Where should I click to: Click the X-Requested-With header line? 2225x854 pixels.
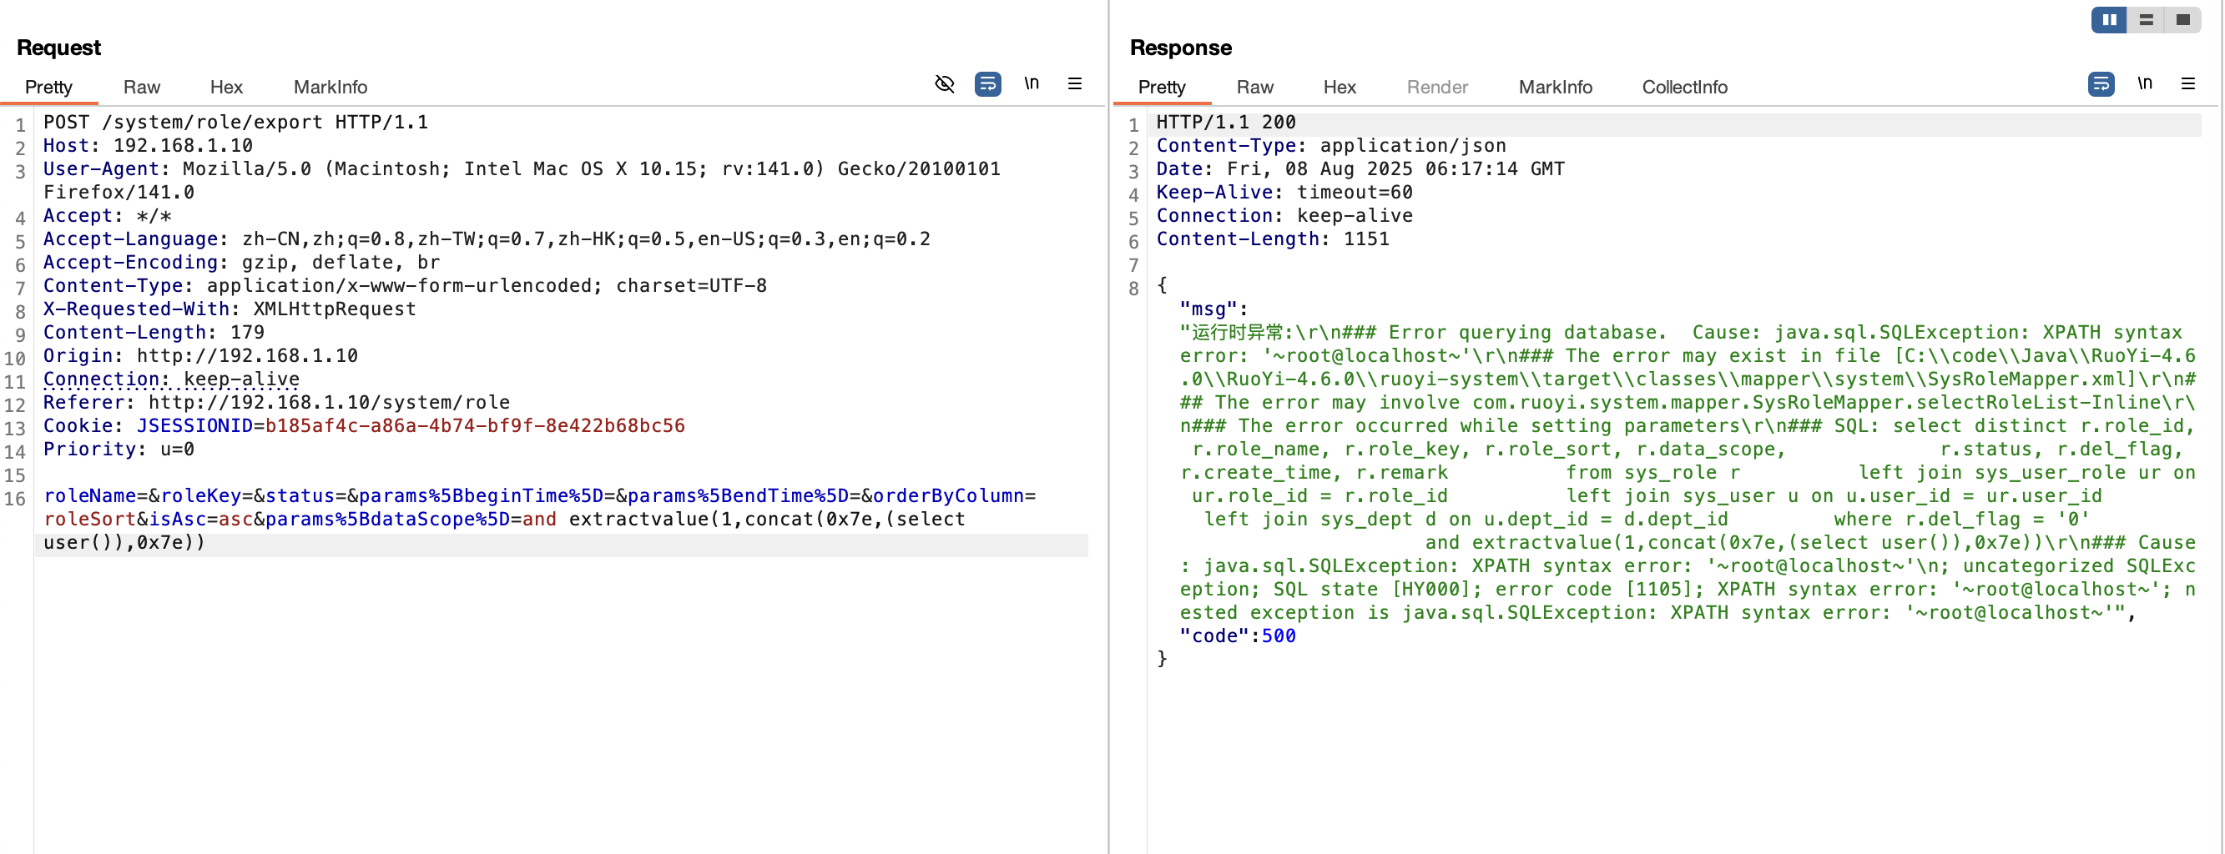coord(230,309)
